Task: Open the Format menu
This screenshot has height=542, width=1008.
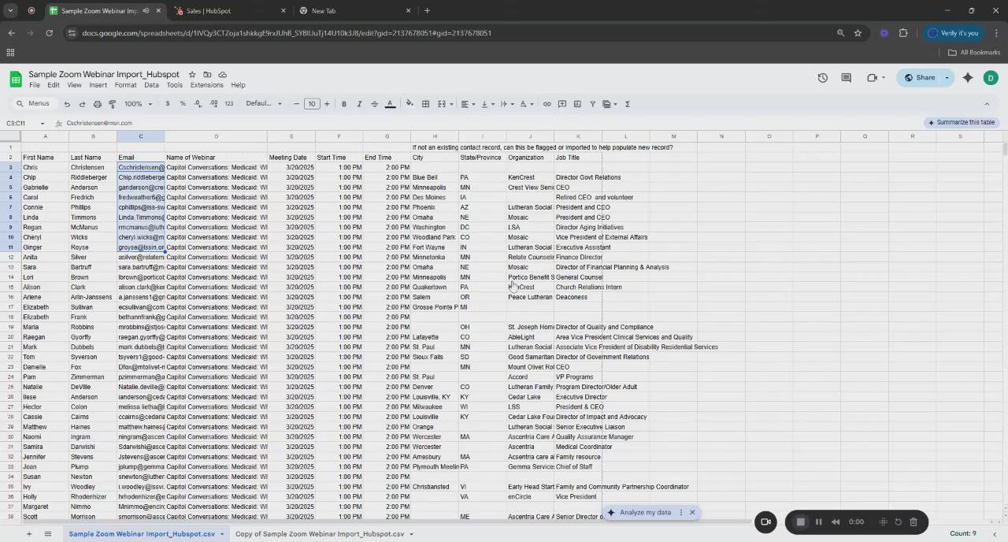Action: [x=125, y=85]
